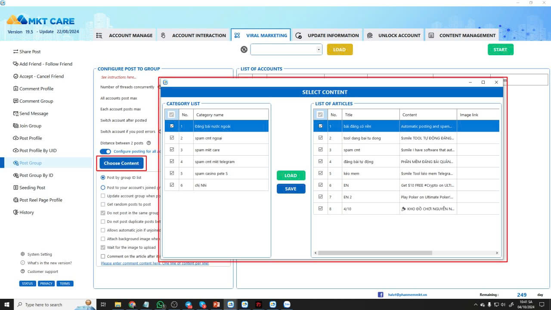Open the ACCOUNT INTERACTION tab
Viewport: 551px width, 310px height.
(194, 35)
